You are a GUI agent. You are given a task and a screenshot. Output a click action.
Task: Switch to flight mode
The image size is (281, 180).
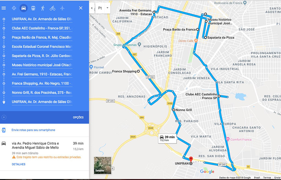click(62, 8)
